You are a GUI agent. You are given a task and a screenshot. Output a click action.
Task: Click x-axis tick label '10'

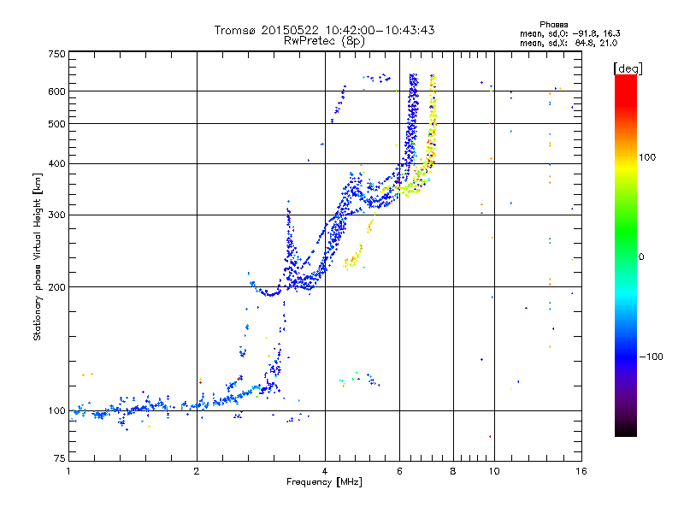click(494, 471)
